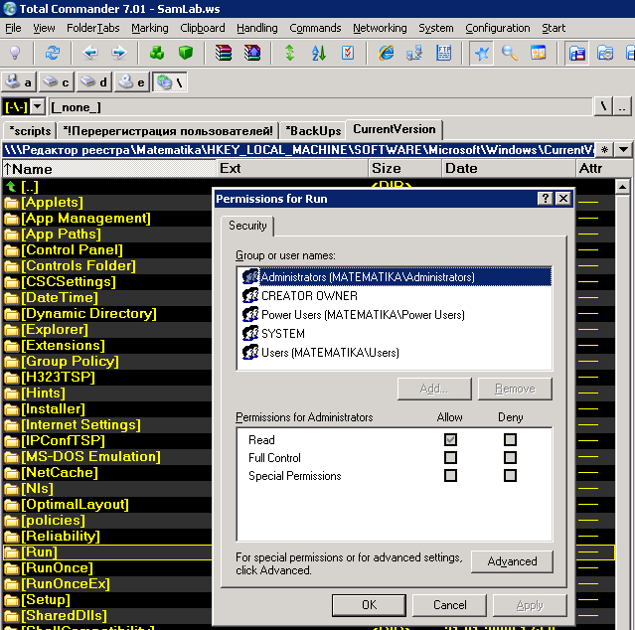The height and width of the screenshot is (630, 635).
Task: Open the File menu
Action: pos(13,28)
